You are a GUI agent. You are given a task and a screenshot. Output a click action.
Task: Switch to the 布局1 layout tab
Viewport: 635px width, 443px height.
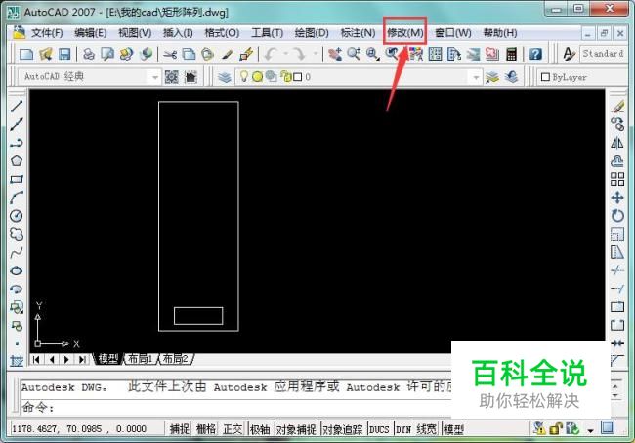point(140,359)
